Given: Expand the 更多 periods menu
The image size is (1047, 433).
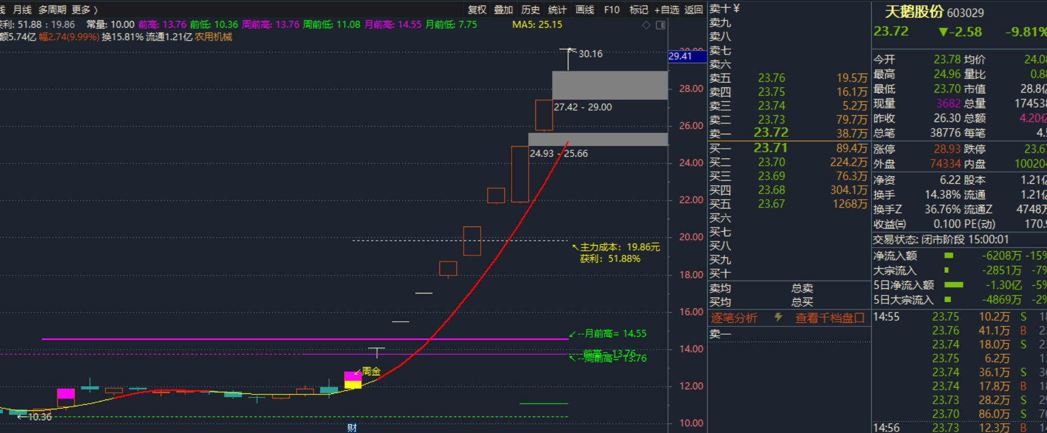Looking at the screenshot, I should [84, 10].
